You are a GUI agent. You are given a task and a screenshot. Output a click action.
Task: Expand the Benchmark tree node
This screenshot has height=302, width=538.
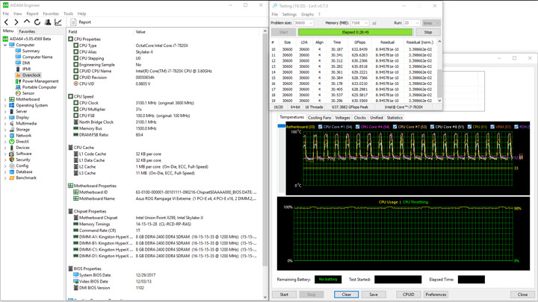5,178
